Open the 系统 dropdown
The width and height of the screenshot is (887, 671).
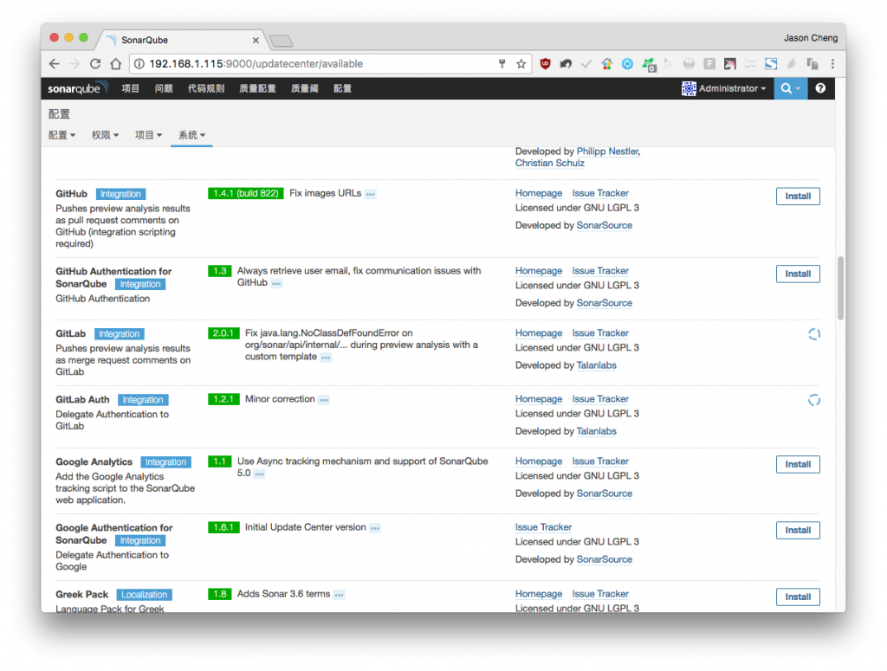click(x=191, y=135)
